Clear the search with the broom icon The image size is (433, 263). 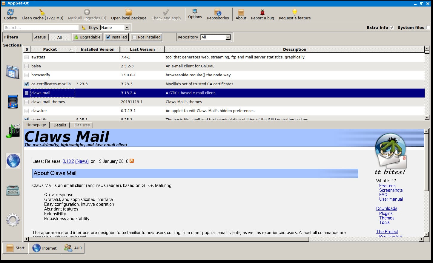point(84,27)
